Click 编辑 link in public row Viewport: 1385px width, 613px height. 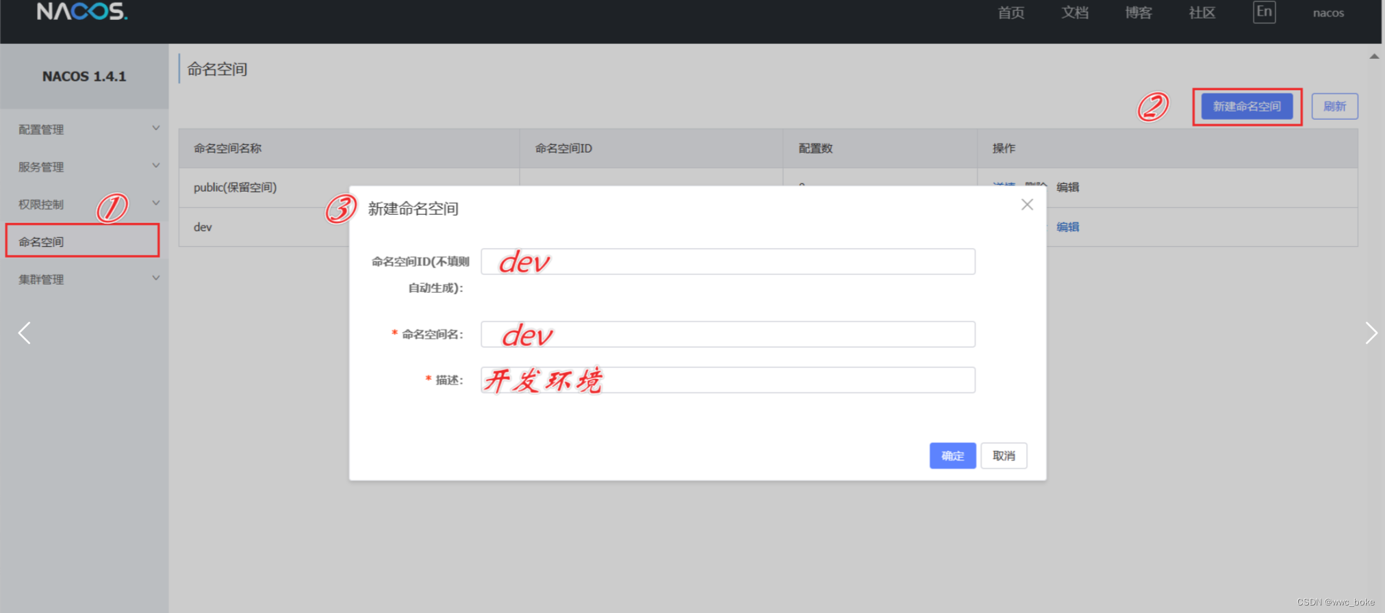pos(1067,187)
